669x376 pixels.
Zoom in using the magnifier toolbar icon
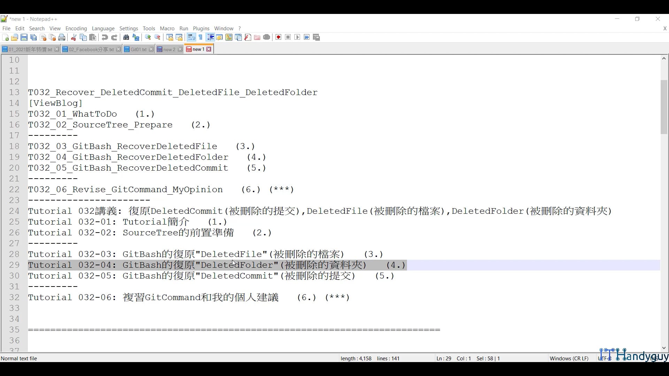click(148, 37)
